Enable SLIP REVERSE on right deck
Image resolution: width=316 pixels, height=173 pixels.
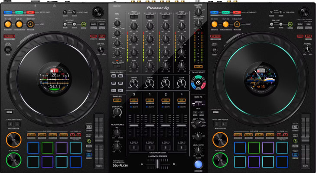(215, 36)
